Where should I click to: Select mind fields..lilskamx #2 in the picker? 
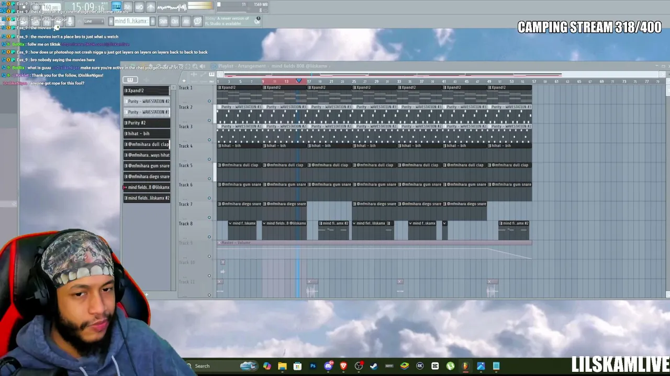click(147, 198)
